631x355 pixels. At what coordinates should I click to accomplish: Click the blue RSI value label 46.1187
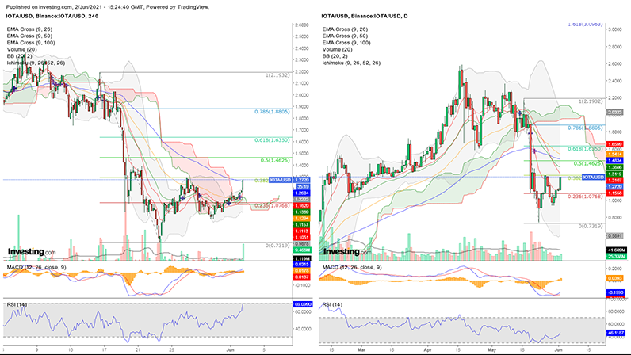615,333
